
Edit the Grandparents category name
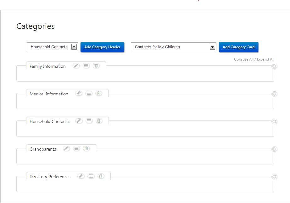(x=66, y=148)
